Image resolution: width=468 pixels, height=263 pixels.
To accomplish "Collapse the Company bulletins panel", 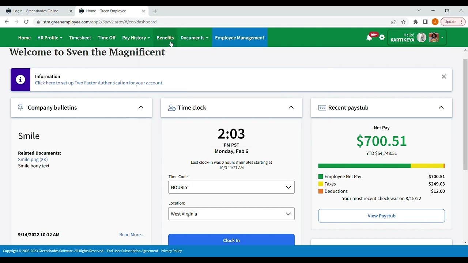I will pos(141,107).
